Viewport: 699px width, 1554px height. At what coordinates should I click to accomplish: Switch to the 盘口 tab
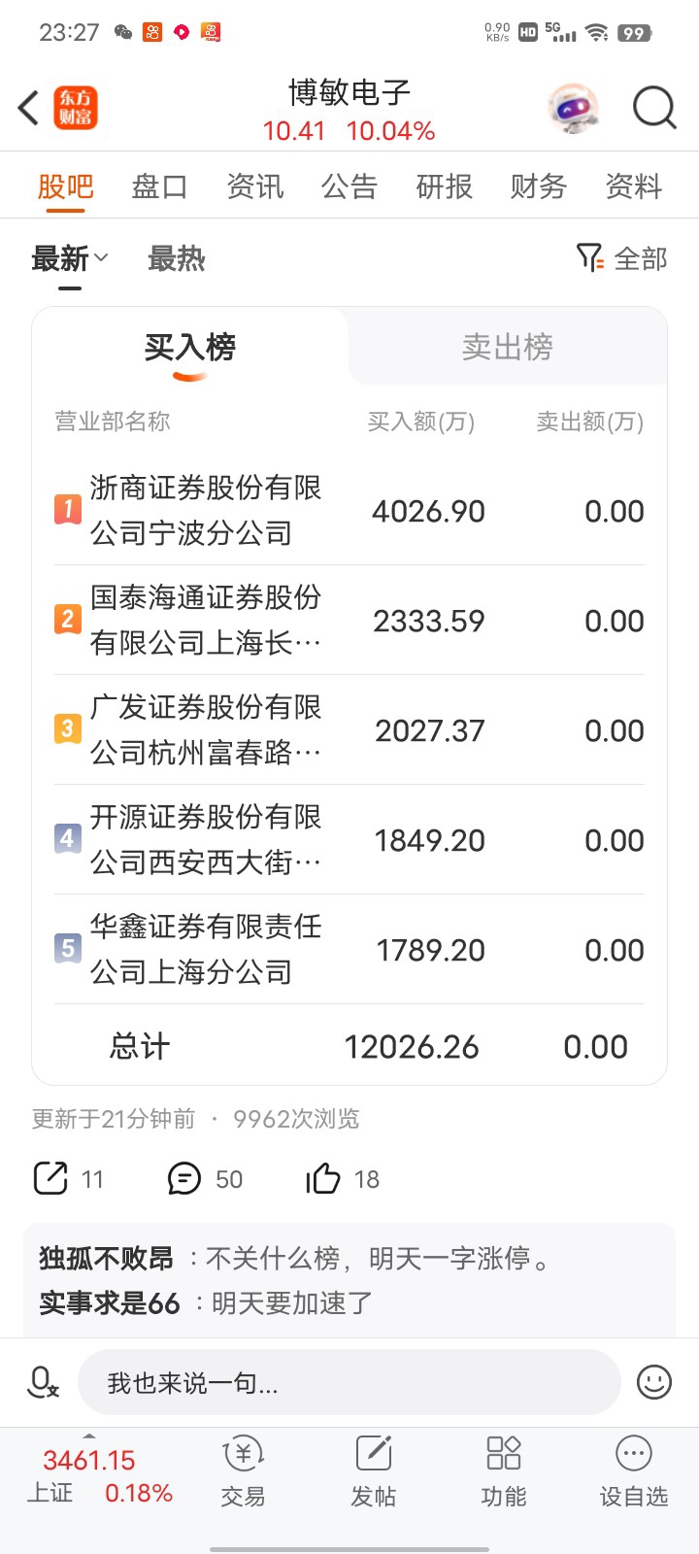click(159, 186)
